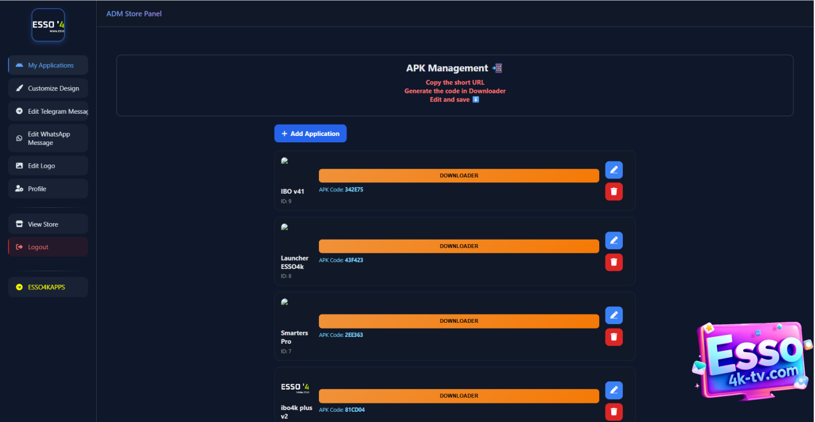This screenshot has width=815, height=422.
Task: Go to Customize Design page
Action: click(x=48, y=88)
